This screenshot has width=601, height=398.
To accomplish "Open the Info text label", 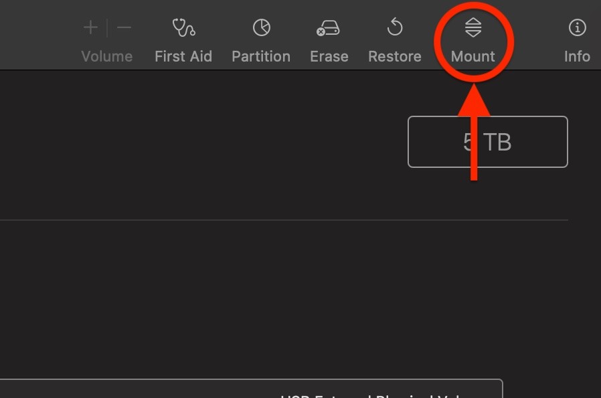I will coord(577,57).
